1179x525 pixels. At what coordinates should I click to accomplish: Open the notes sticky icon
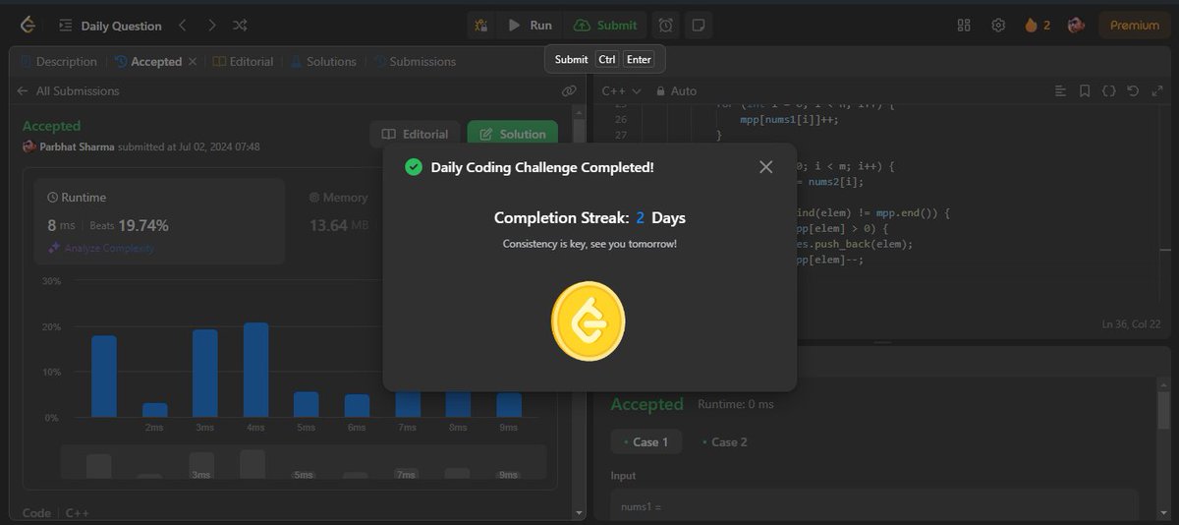click(697, 26)
